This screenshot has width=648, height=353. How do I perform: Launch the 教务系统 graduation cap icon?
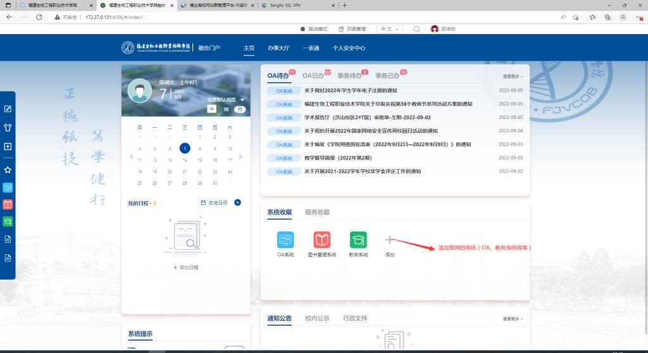point(358,240)
